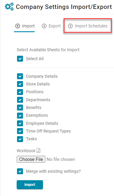Click the 'Company Settings Import/Export' title
The image size is (114, 196).
pyautogui.click(x=64, y=7)
